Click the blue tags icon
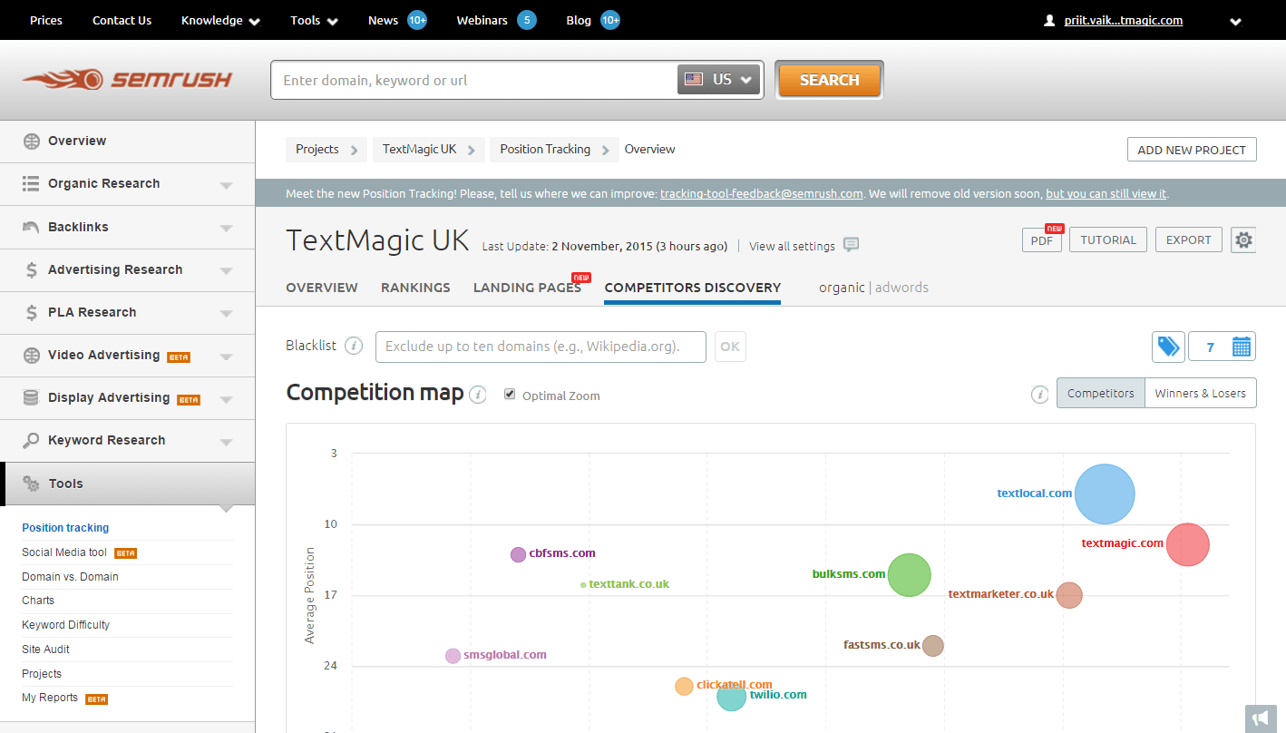Viewport: 1286px width, 733px height. [x=1168, y=347]
